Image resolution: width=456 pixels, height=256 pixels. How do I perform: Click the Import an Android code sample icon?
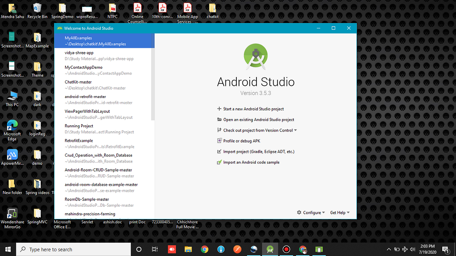pyautogui.click(x=218, y=162)
